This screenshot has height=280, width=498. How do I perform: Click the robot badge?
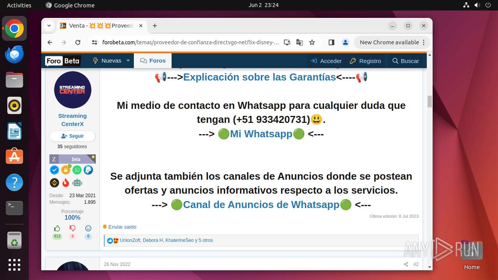point(77,182)
